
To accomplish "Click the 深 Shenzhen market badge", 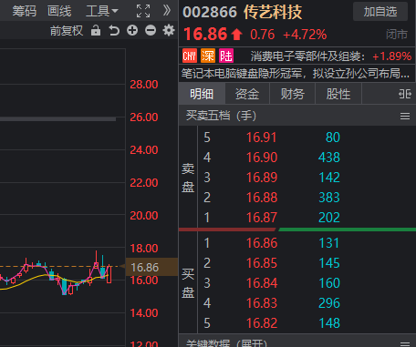I will click(208, 56).
